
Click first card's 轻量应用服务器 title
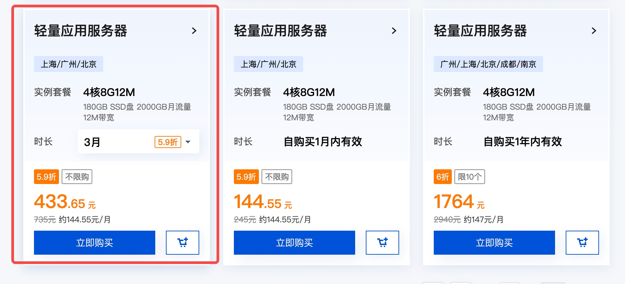point(81,31)
